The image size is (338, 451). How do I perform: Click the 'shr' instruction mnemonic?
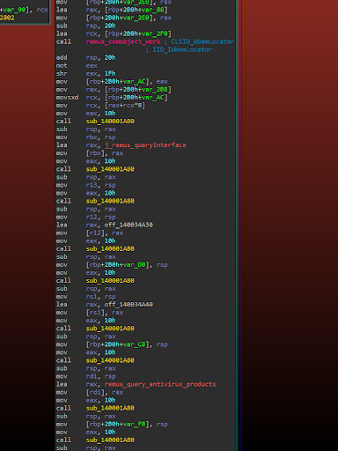tap(62, 74)
